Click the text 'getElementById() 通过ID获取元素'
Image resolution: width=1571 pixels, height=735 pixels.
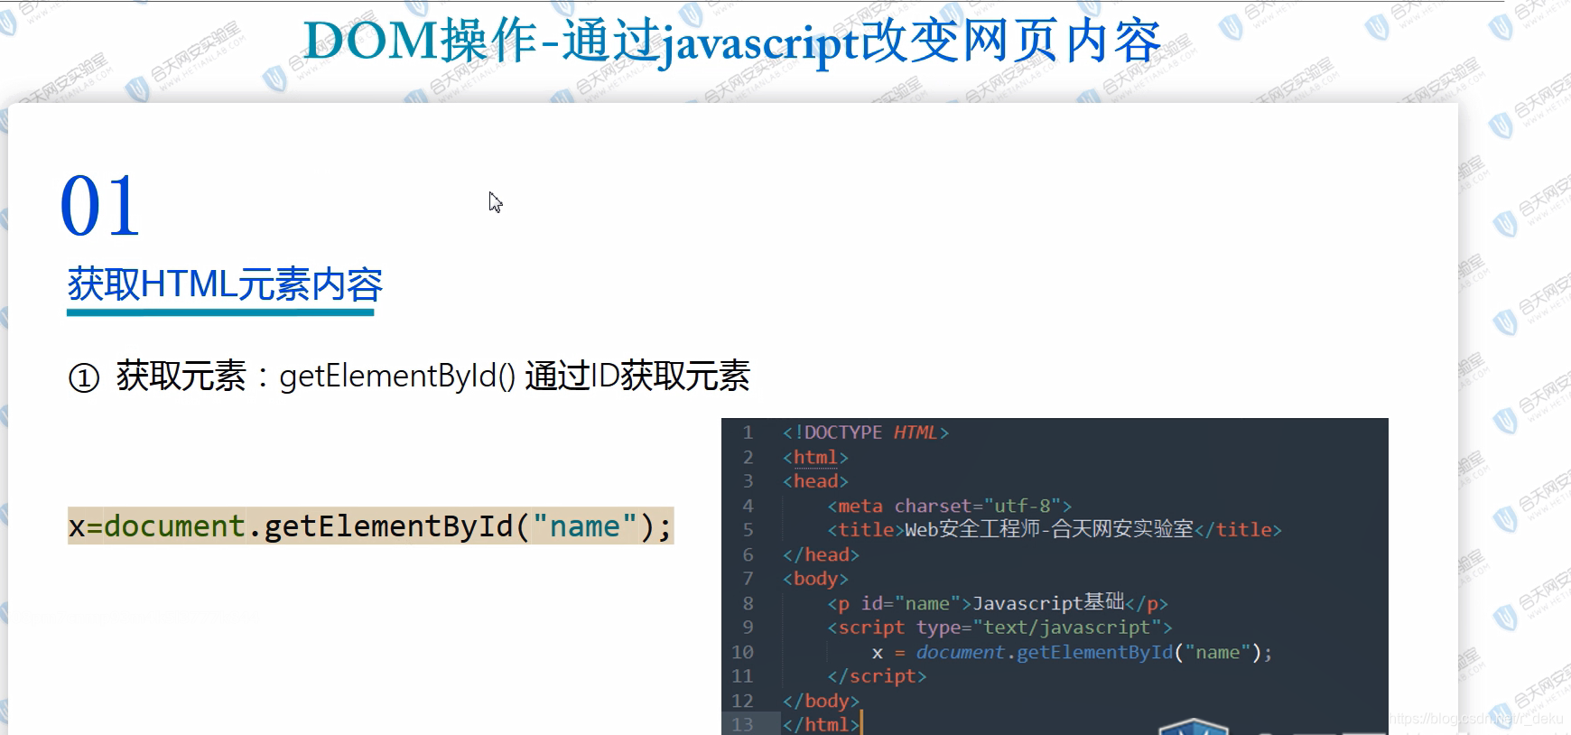(x=515, y=377)
